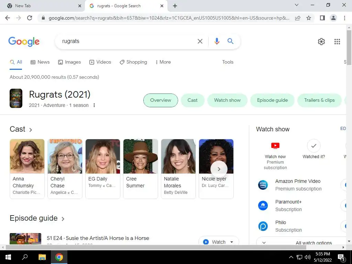Viewport: 352px width, 264px height.
Task: Select the Overview chip
Action: coord(161,100)
